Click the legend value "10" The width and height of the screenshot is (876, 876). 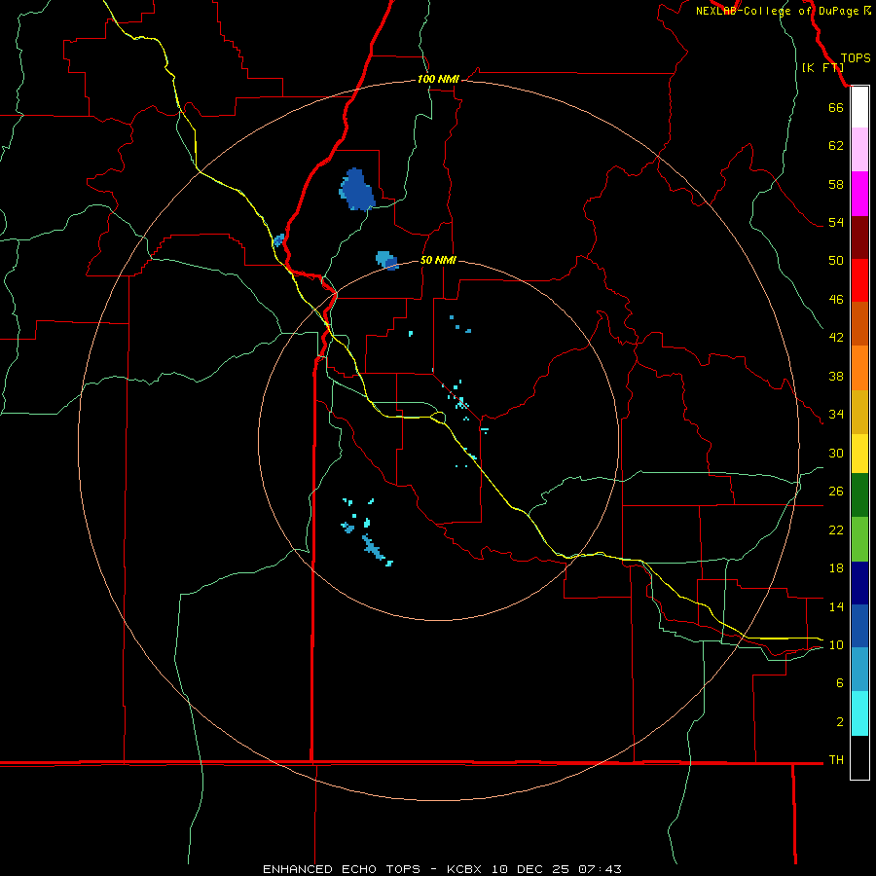pyautogui.click(x=836, y=645)
